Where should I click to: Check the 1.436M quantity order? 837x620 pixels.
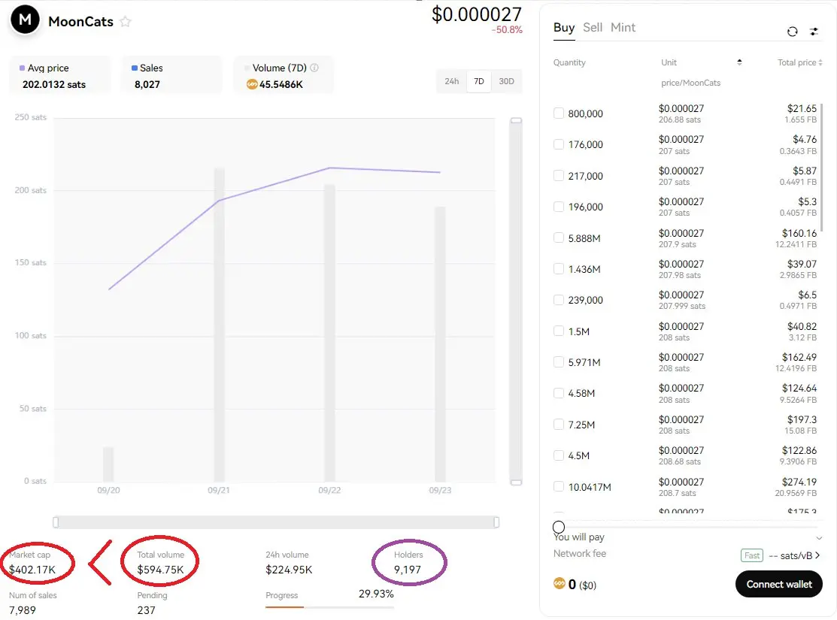point(558,269)
